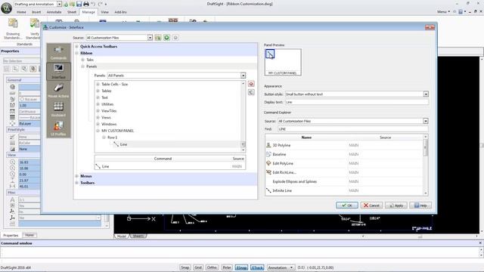Click the Help button
This screenshot has width=484, height=272.
click(420, 206)
